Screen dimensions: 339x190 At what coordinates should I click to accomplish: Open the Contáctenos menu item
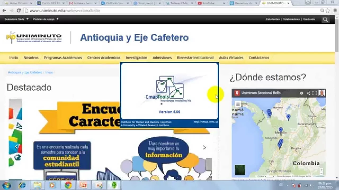259,58
